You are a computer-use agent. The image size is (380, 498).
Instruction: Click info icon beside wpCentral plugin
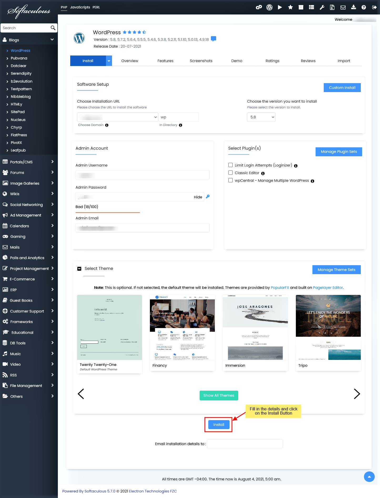click(312, 181)
